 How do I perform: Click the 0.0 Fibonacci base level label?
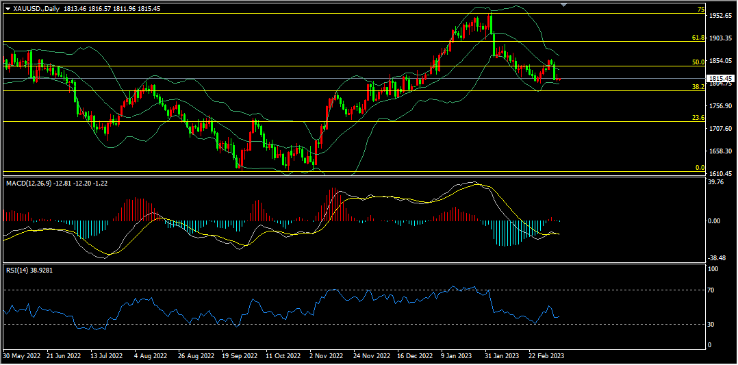point(700,168)
